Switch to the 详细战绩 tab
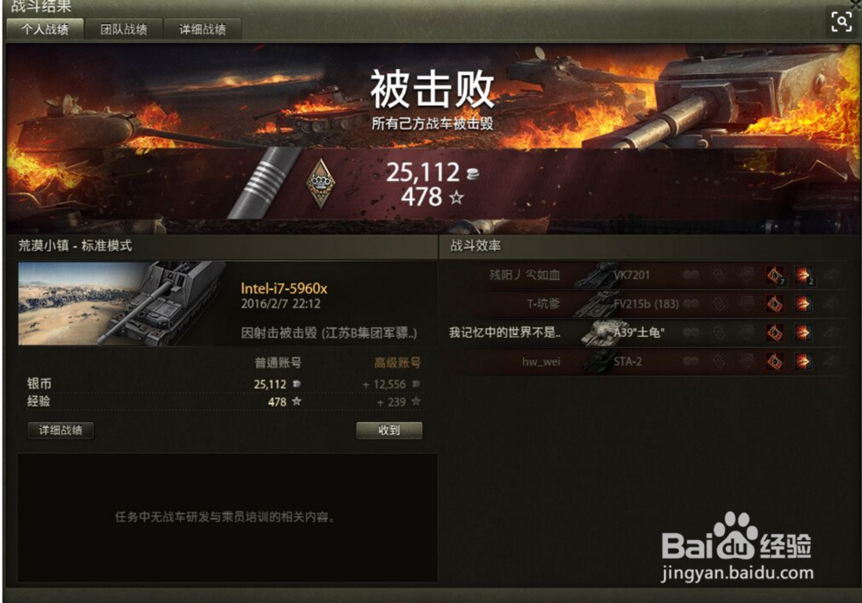The height and width of the screenshot is (603, 862). click(203, 29)
